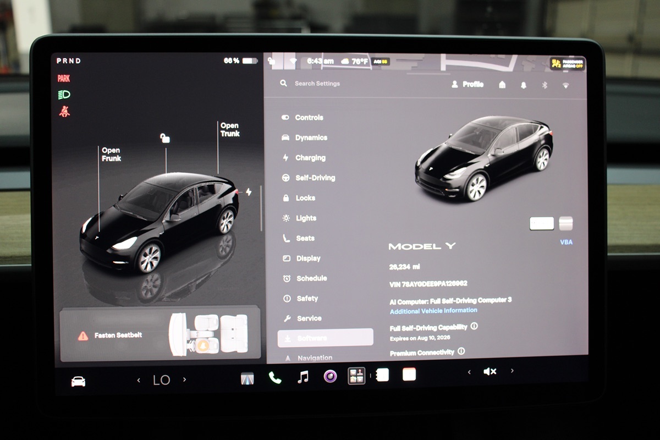Tap the Passenger Airbag Off indicator
The width and height of the screenshot is (660, 440).
567,63
